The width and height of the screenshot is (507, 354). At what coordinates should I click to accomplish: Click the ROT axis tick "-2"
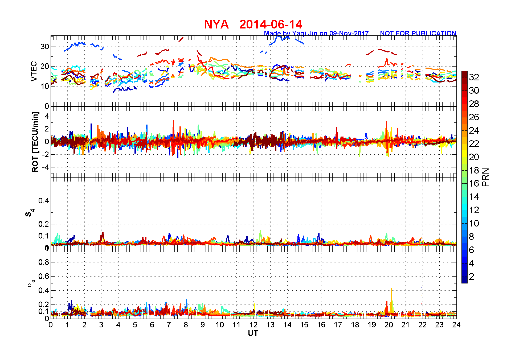[46, 154]
